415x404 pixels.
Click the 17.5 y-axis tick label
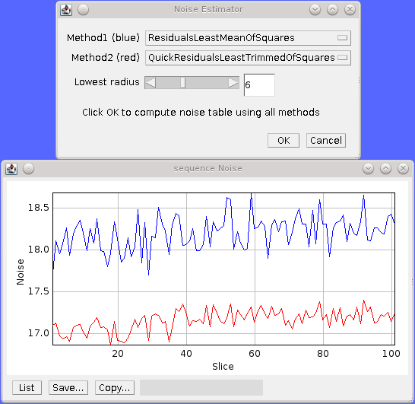pyautogui.click(x=39, y=291)
